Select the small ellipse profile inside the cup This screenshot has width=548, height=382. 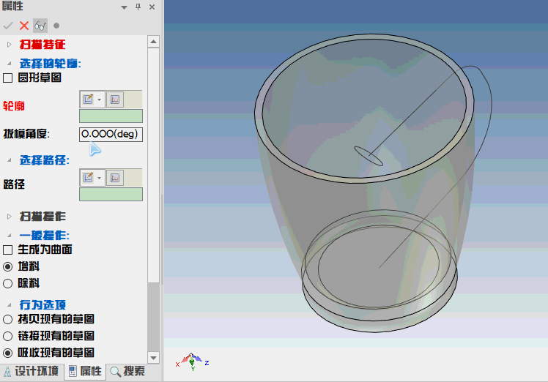(369, 156)
